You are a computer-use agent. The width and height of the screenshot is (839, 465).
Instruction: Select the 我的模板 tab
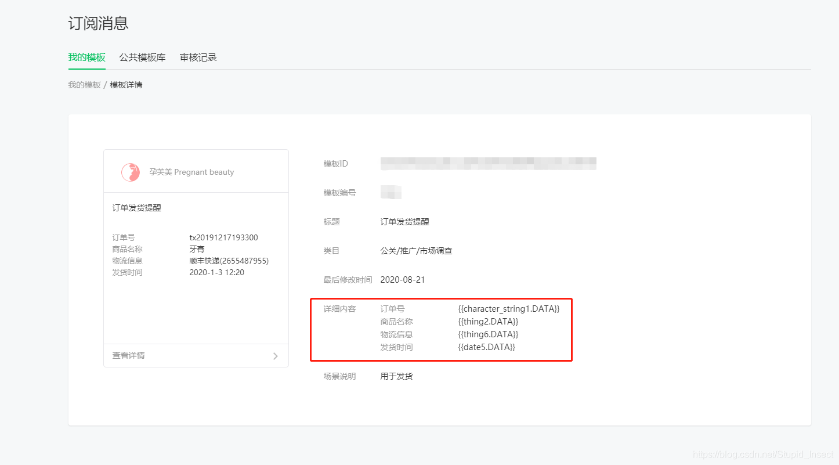click(86, 57)
